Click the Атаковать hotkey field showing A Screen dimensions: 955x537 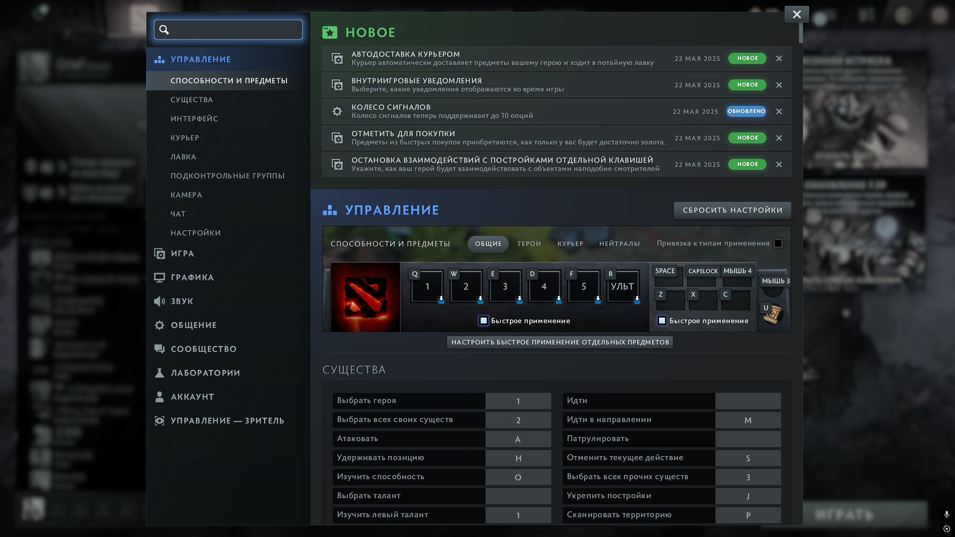518,439
